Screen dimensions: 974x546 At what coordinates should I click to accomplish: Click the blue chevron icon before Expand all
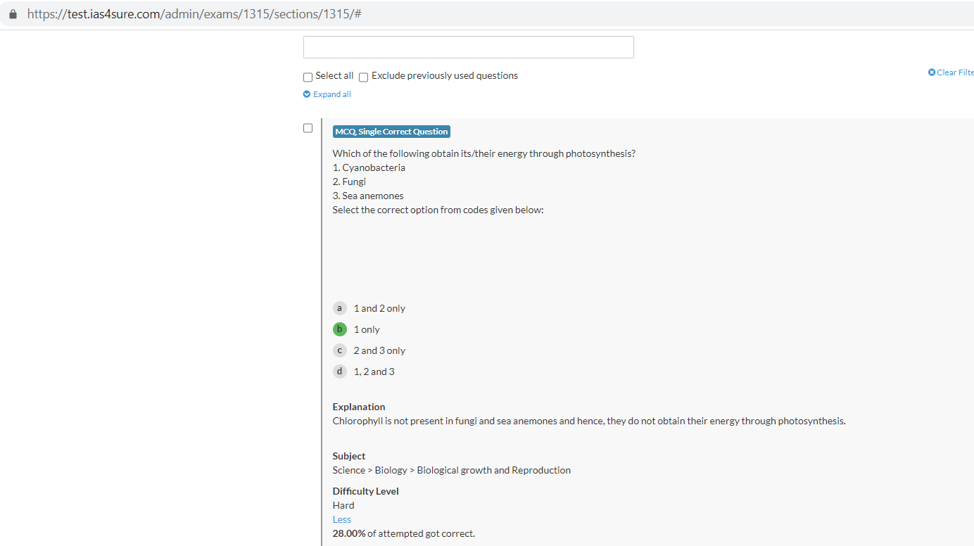[307, 94]
